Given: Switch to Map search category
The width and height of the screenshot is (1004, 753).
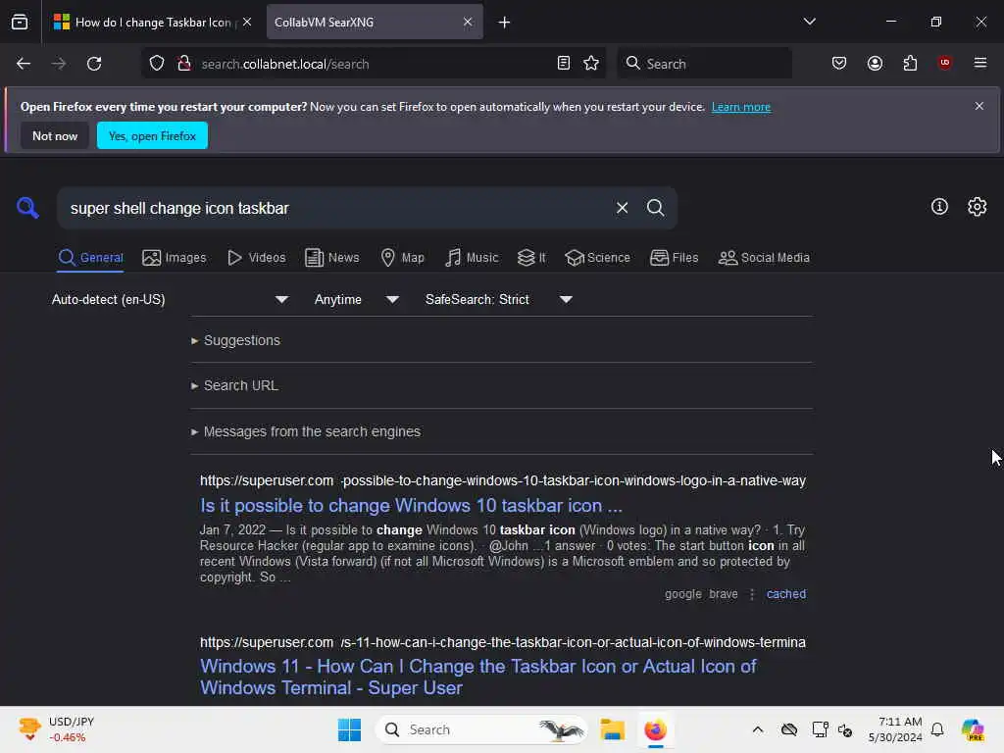Looking at the screenshot, I should [x=402, y=258].
